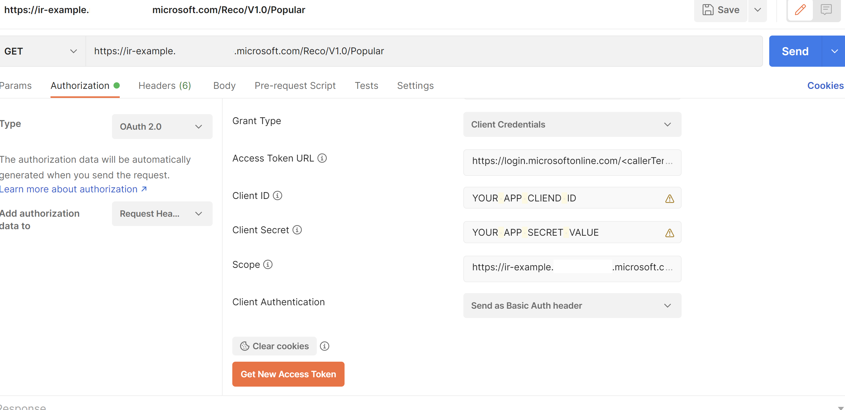845x410 pixels.
Task: Expand the OAuth 2.0 Type dropdown
Action: [x=160, y=126]
